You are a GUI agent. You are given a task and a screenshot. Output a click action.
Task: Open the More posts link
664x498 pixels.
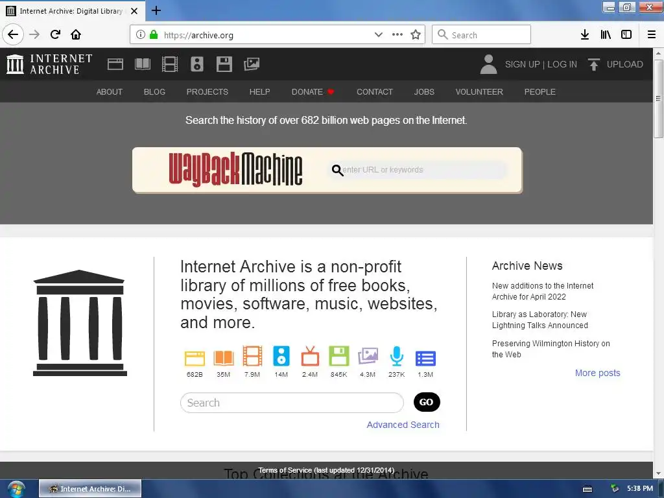[x=597, y=373]
